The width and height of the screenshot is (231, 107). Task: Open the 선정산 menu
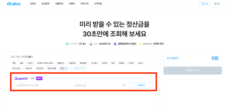click(33, 4)
